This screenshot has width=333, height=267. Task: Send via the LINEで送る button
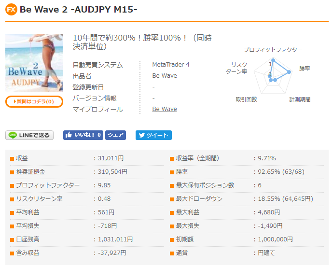click(x=29, y=135)
